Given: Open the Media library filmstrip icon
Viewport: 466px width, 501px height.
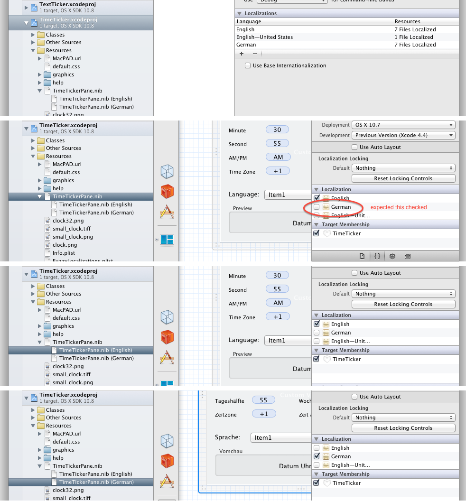Looking at the screenshot, I should pyautogui.click(x=408, y=256).
